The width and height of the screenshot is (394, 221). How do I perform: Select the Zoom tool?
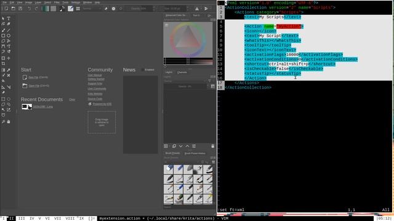pyautogui.click(x=3, y=122)
